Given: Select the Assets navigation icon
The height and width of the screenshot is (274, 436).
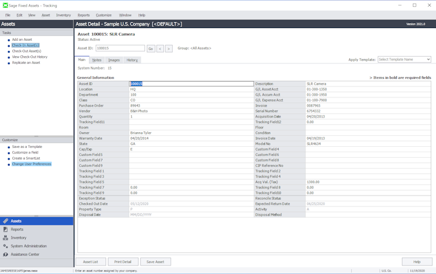Looking at the screenshot, I should pos(5,221).
